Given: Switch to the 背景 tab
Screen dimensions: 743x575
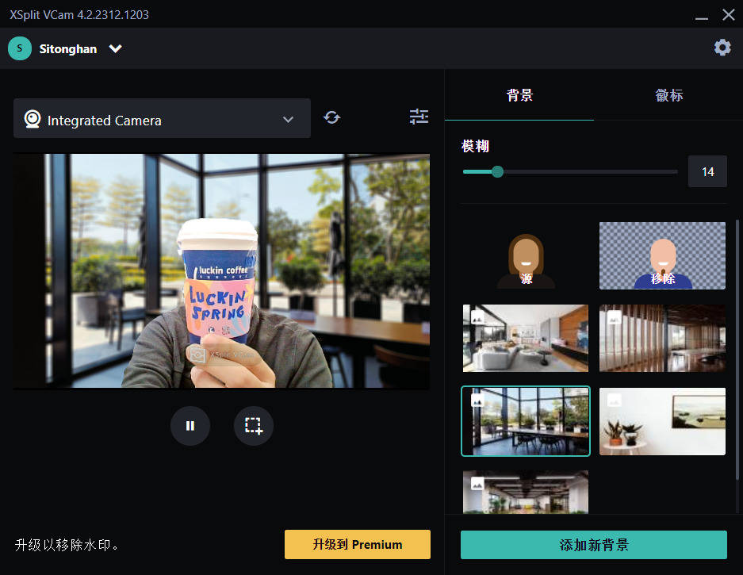Looking at the screenshot, I should click(x=519, y=95).
